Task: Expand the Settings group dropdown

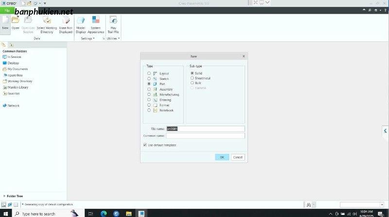Action: 88,38
